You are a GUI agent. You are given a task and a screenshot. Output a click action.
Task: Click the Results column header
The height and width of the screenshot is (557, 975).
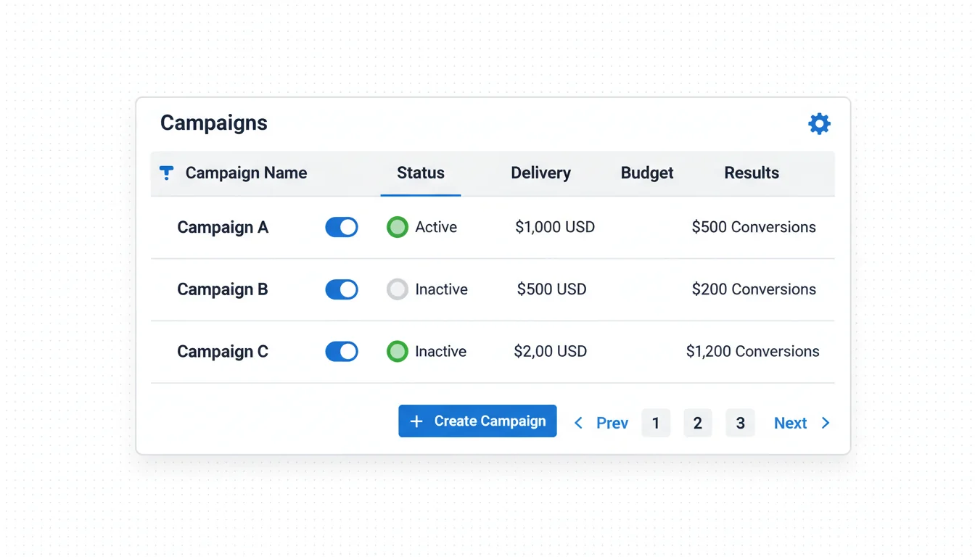[x=752, y=173]
